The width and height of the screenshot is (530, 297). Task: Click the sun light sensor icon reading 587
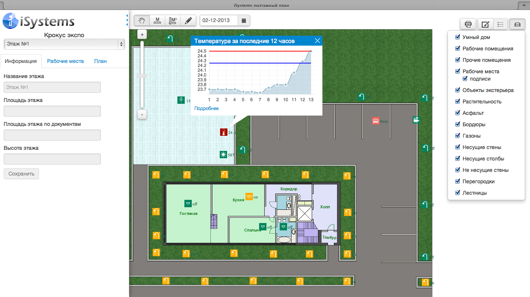coord(223,155)
